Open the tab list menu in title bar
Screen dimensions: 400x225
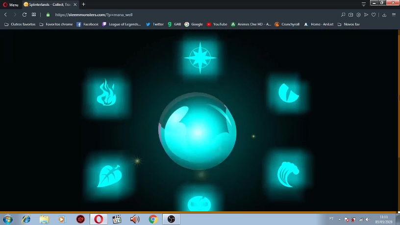click(x=364, y=4)
